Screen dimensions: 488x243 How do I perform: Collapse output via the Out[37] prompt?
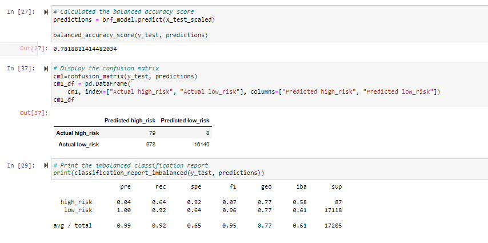(34, 113)
